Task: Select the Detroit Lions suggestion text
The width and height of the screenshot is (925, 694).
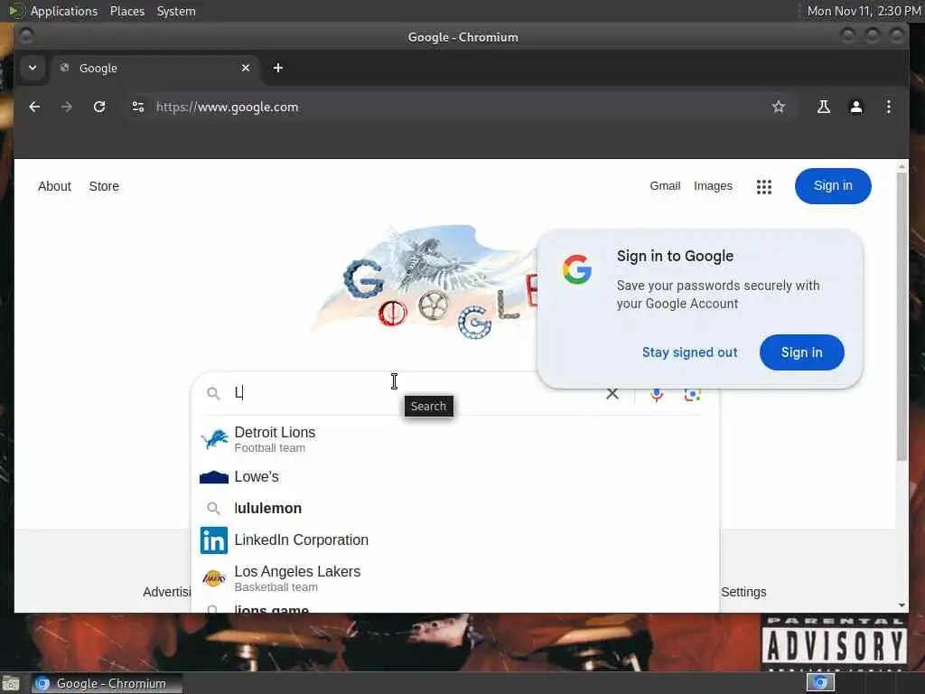Action: point(275,433)
